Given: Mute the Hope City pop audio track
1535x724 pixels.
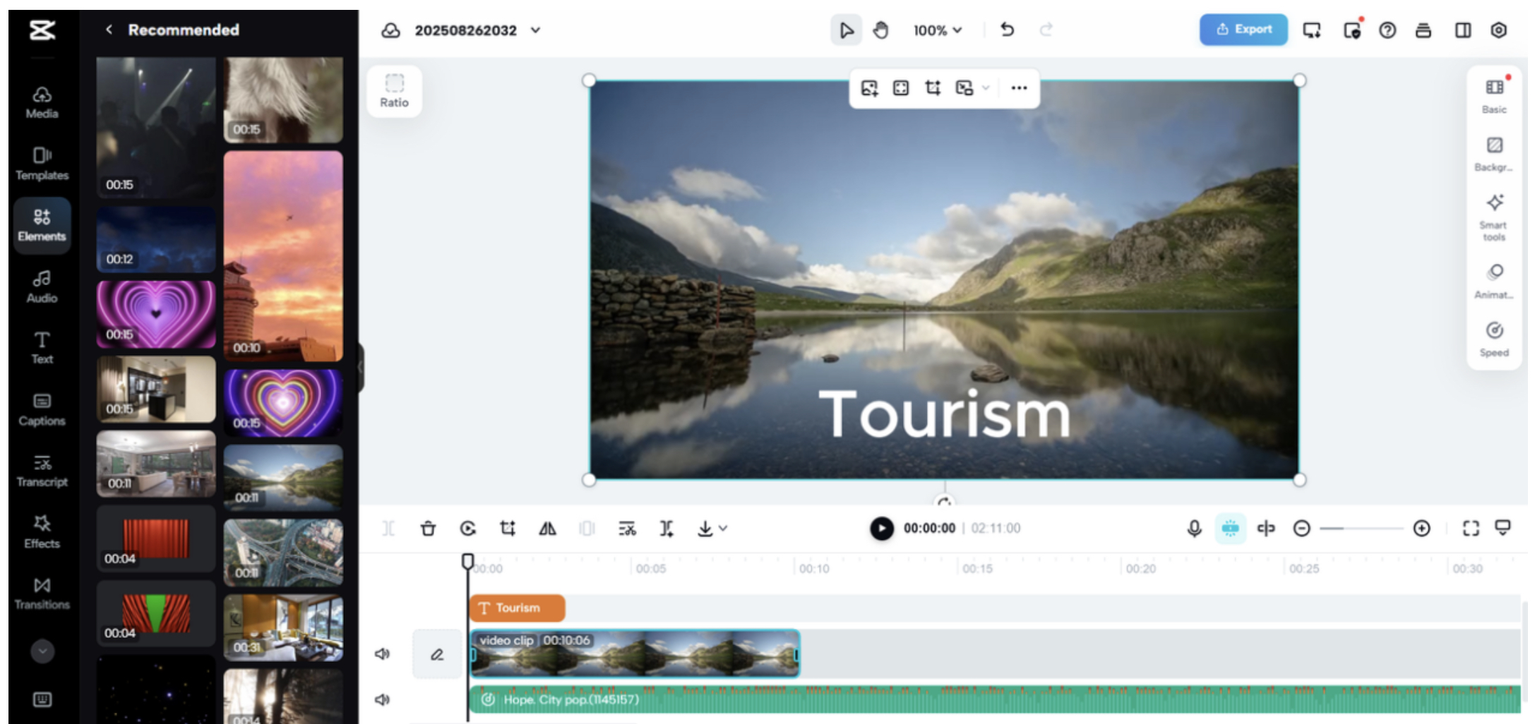Looking at the screenshot, I should click(x=382, y=699).
